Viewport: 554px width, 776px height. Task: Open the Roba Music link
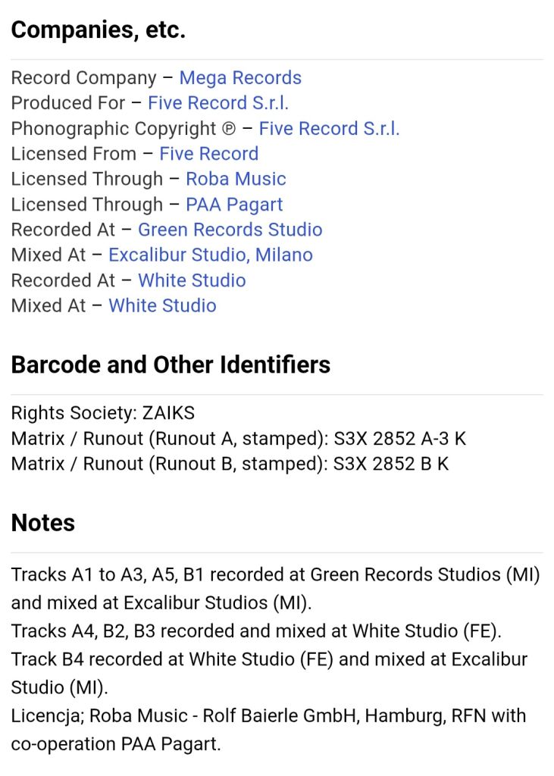click(236, 179)
